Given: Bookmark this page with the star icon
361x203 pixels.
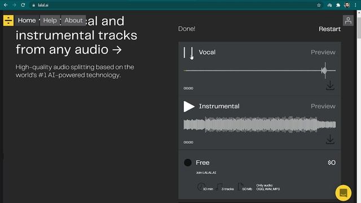Looking at the screenshot, I should coord(319,5).
